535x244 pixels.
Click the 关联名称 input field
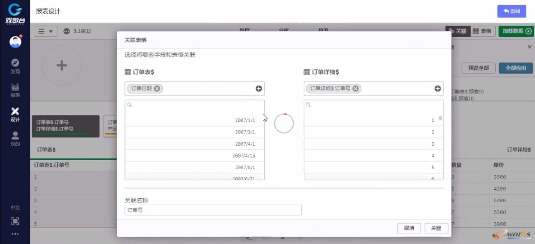213,210
